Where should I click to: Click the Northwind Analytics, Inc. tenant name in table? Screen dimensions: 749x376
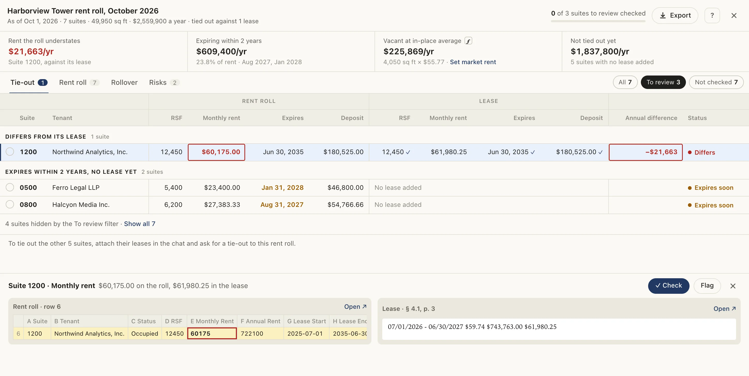(x=90, y=152)
